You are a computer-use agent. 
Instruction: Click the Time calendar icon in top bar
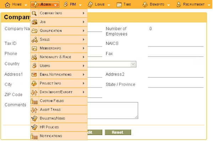(x=119, y=5)
